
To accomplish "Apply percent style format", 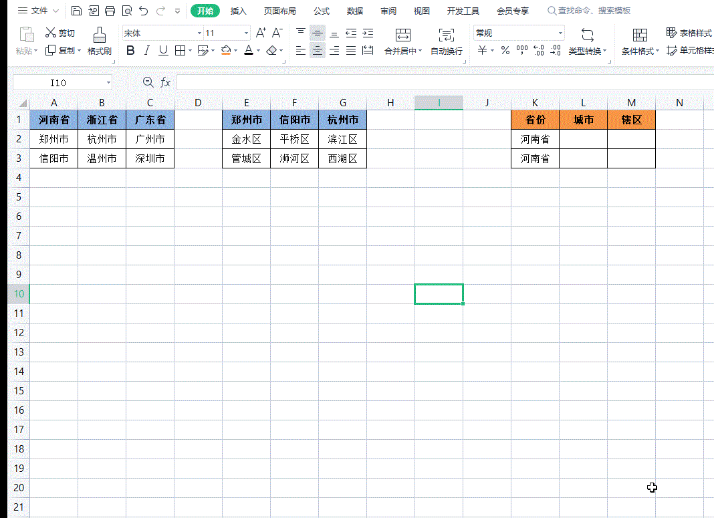I will point(505,51).
